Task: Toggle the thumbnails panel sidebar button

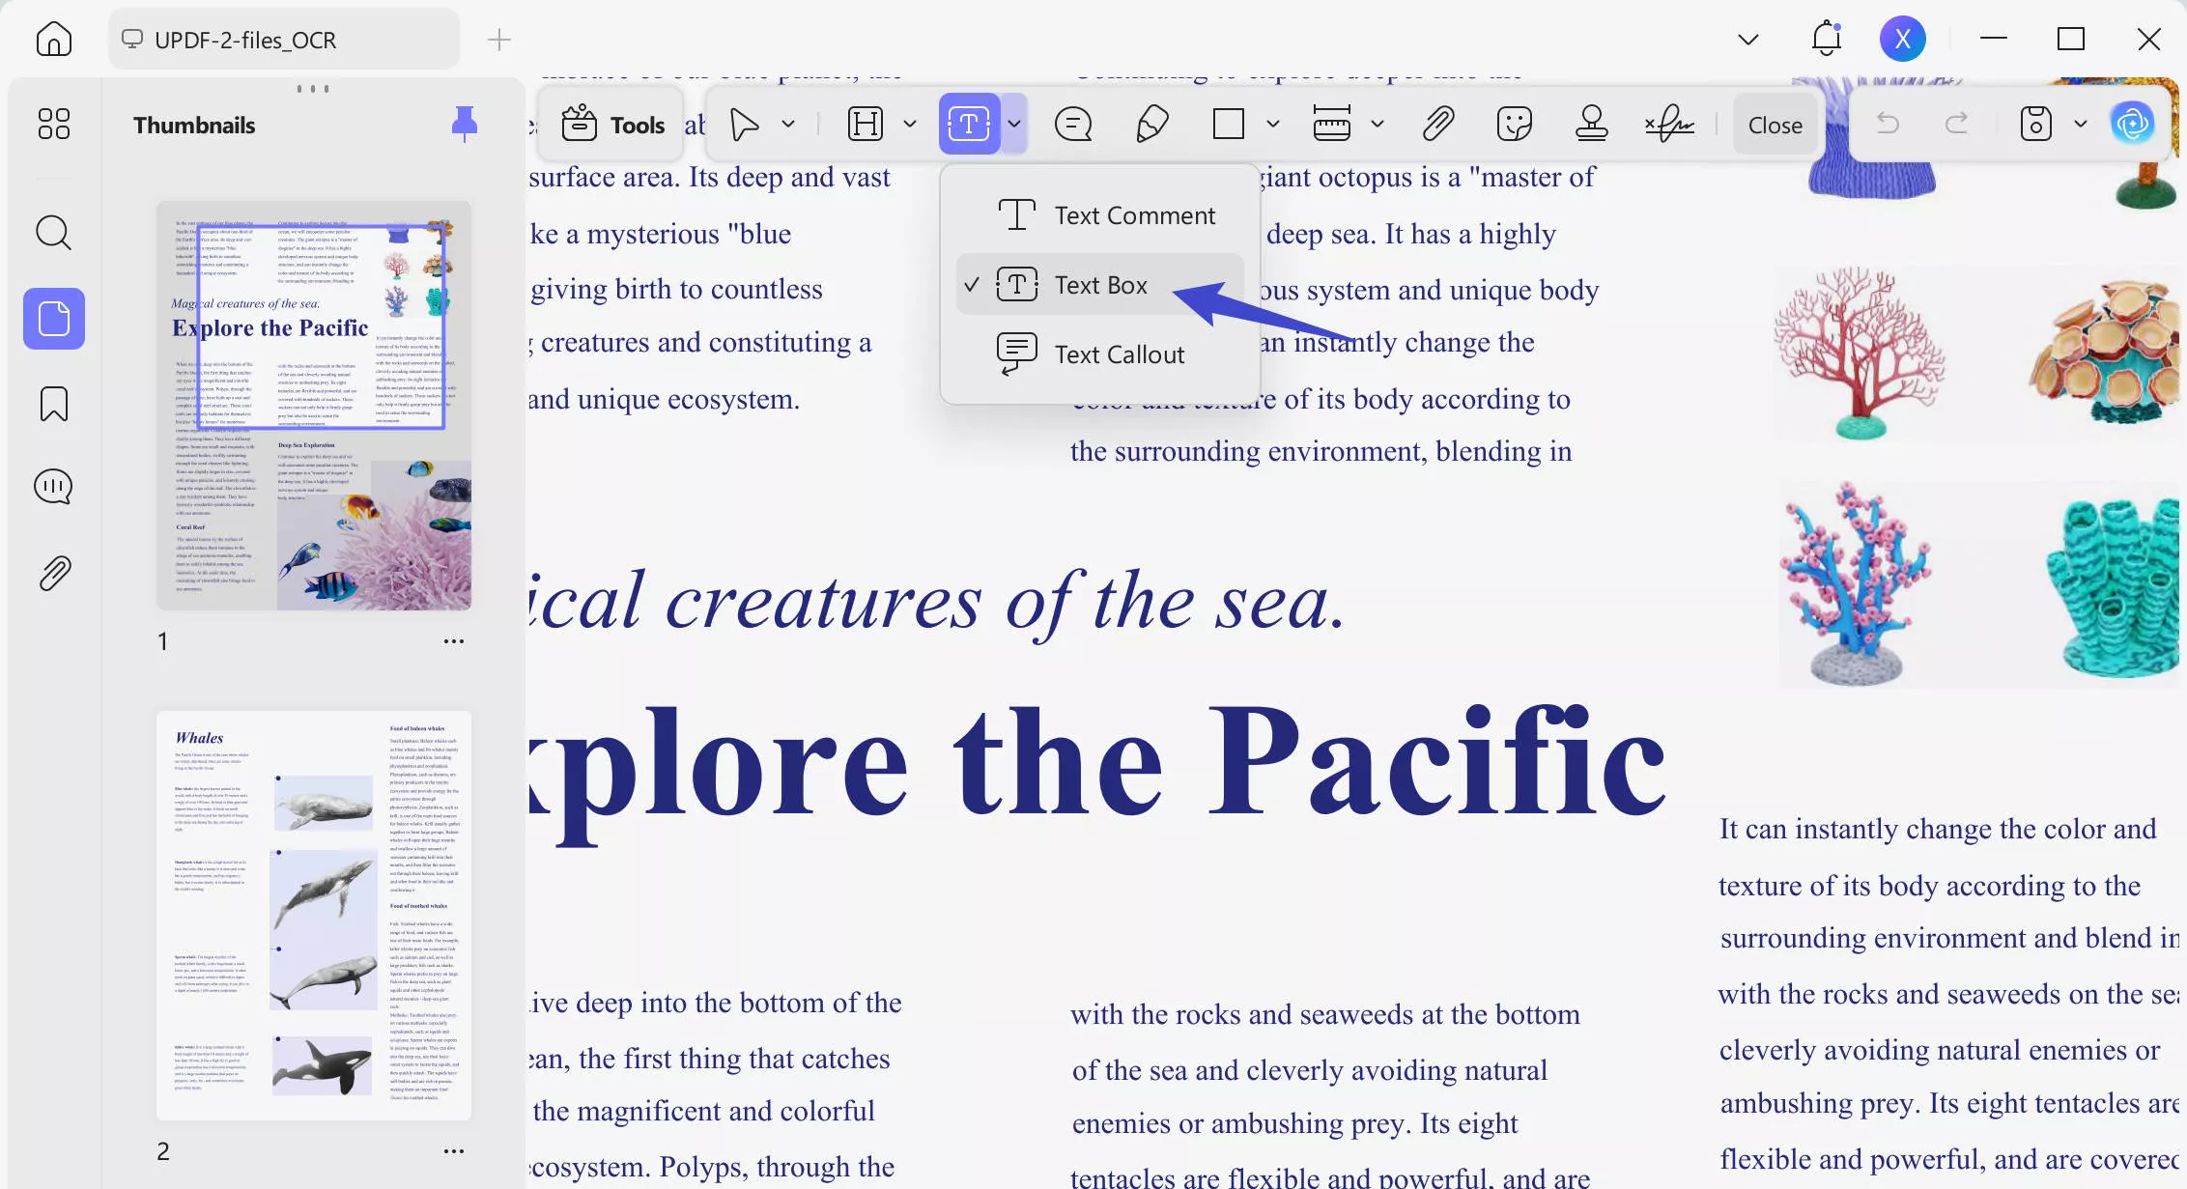Action: (54, 319)
